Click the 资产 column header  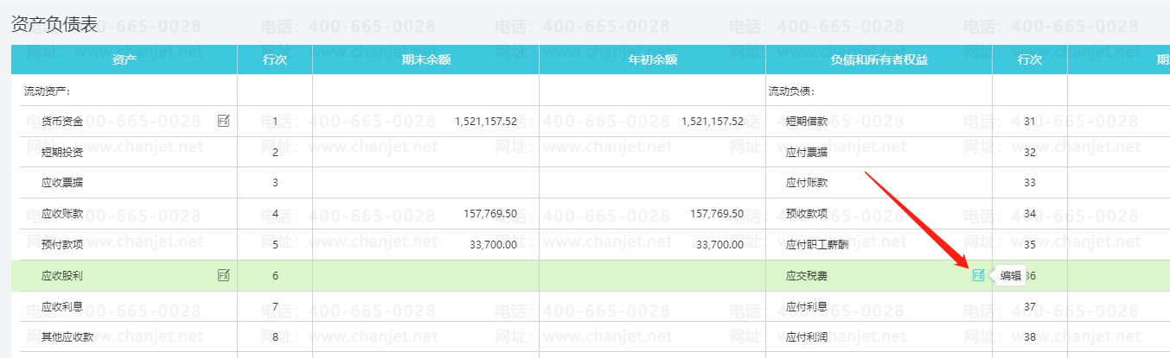point(124,60)
